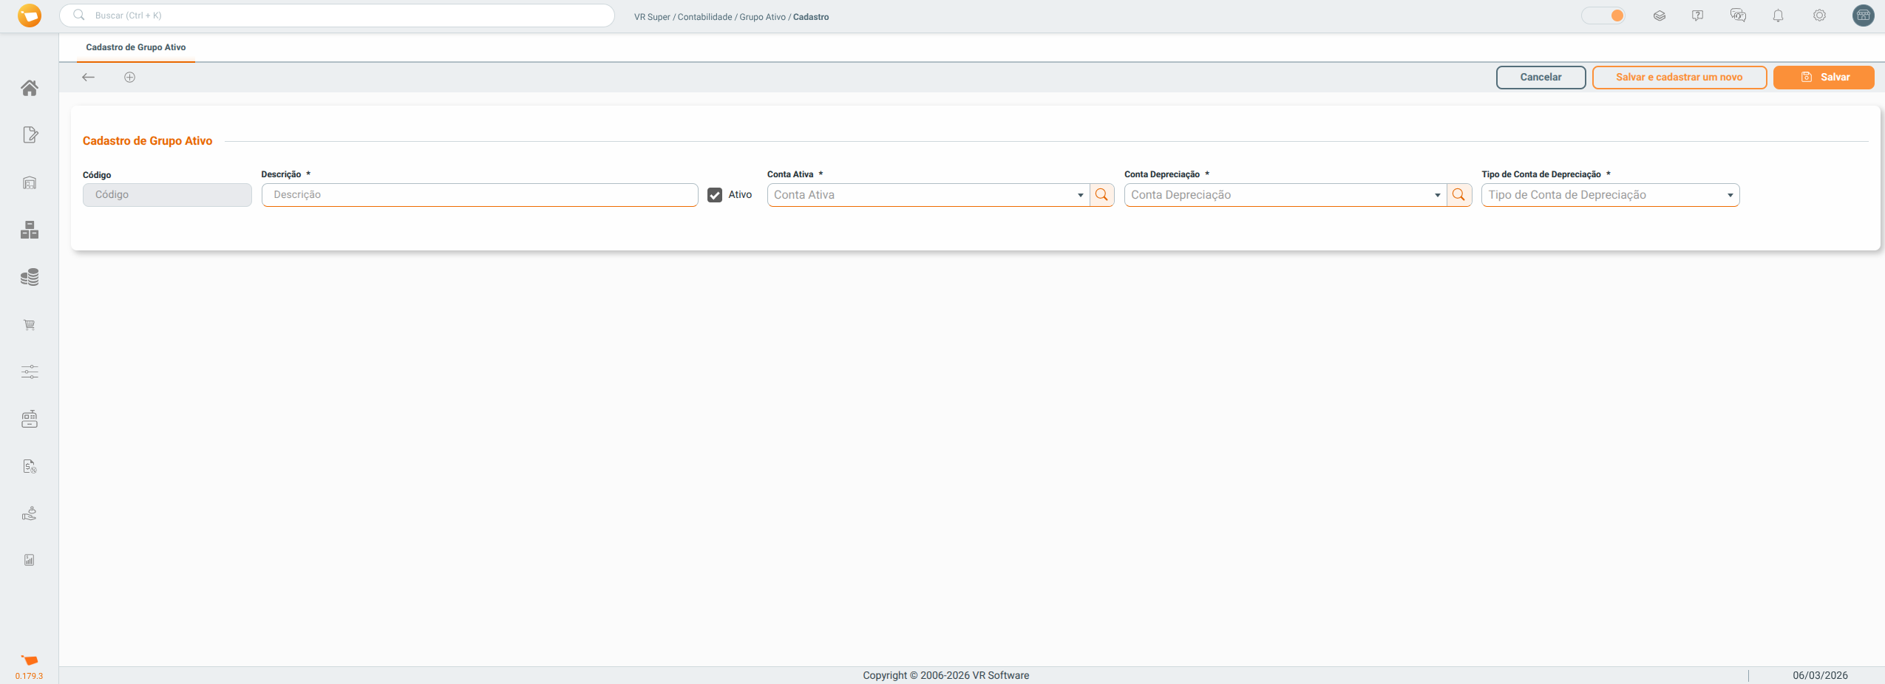Click Grupo Ativo in the breadcrumb

[x=762, y=17]
